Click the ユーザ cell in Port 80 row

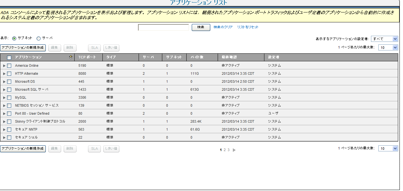pos(273,113)
